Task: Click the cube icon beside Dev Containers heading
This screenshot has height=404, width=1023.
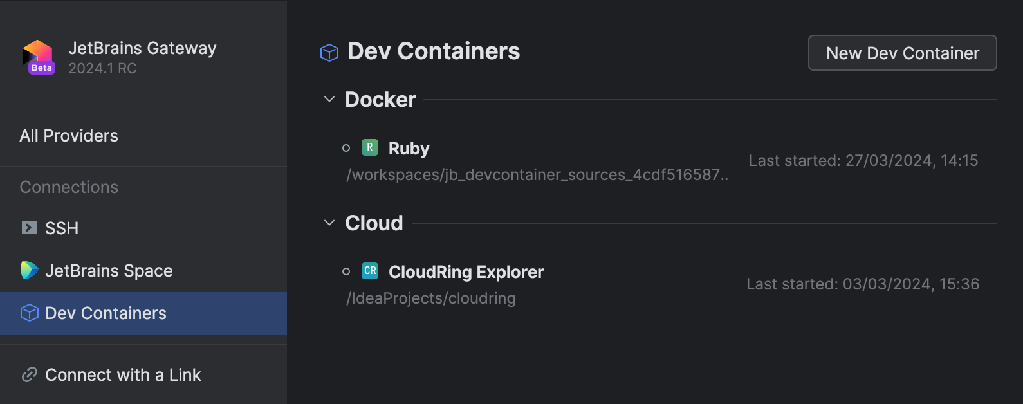Action: 329,52
